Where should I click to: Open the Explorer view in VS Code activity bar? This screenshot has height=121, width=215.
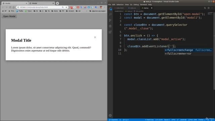click(x=110, y=9)
